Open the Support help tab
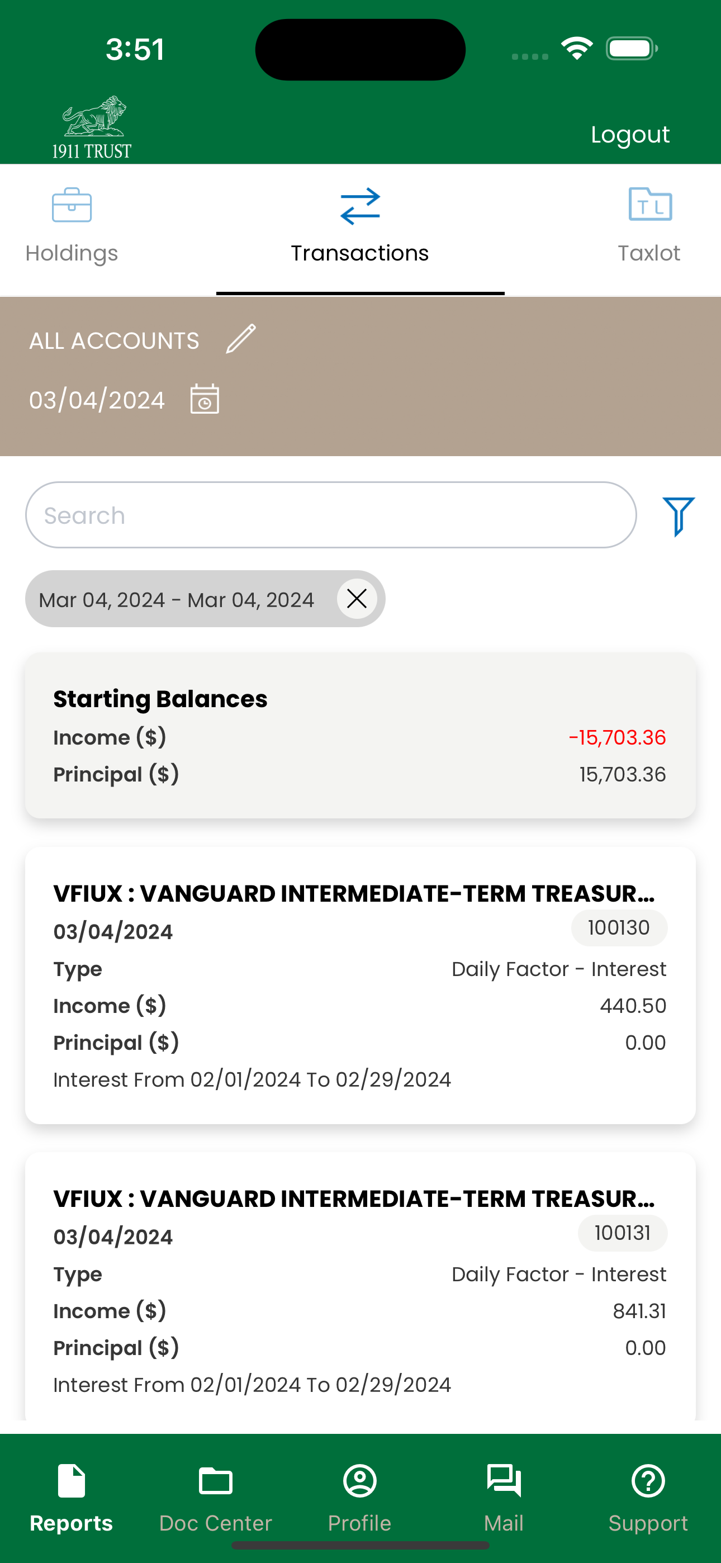 (x=648, y=1498)
